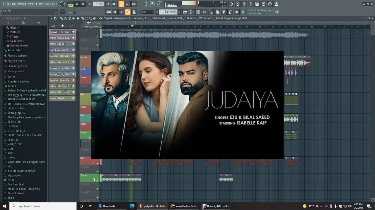Switch to Debut by NCH Software taskbar item
The width and height of the screenshot is (375, 210).
[x=216, y=206]
